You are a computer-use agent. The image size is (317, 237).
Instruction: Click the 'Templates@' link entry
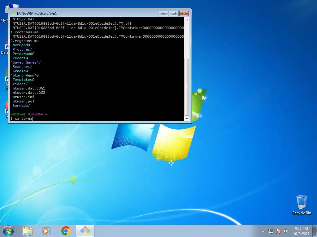pos(24,80)
